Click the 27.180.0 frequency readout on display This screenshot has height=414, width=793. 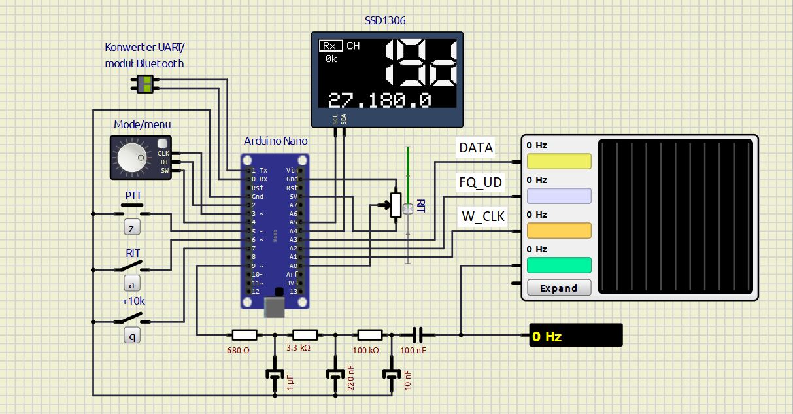pyautogui.click(x=380, y=100)
